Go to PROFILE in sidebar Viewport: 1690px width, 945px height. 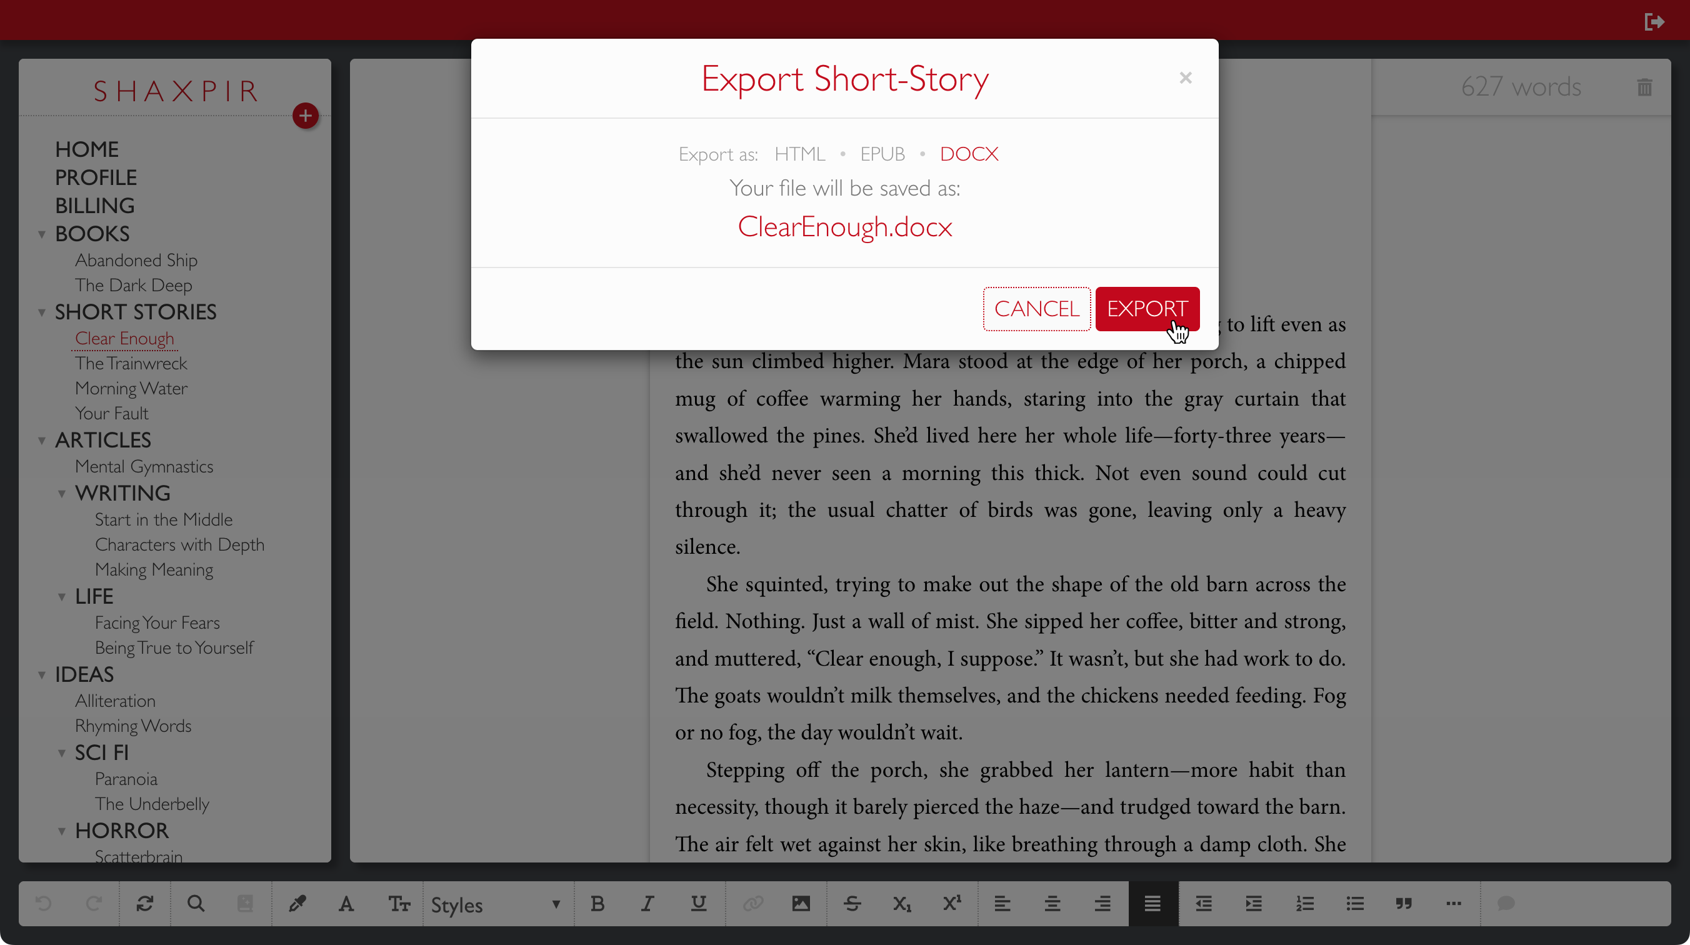pos(96,177)
